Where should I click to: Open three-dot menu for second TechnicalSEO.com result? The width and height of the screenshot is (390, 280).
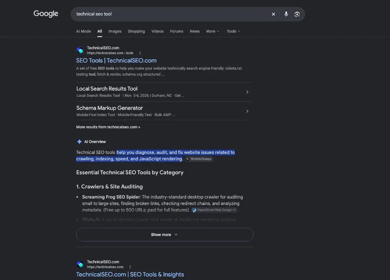tap(130, 267)
